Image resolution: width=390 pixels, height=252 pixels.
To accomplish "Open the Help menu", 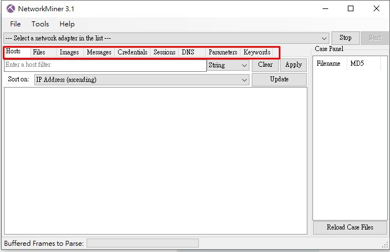I will coord(67,24).
